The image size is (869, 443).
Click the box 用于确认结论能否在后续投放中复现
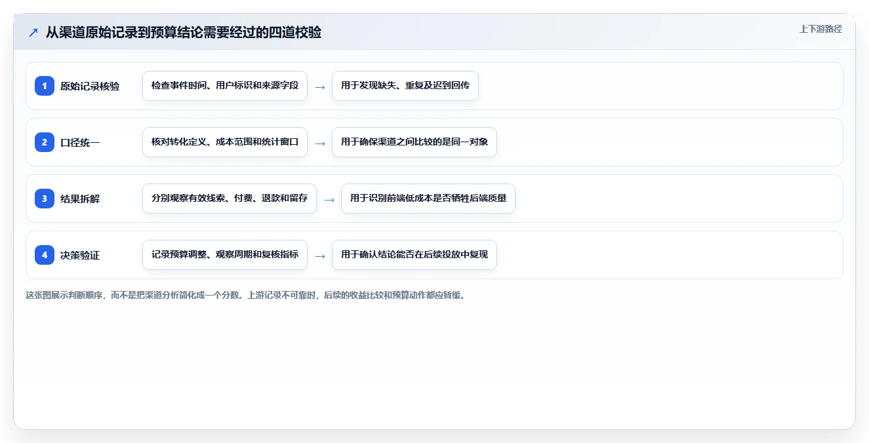click(x=414, y=255)
